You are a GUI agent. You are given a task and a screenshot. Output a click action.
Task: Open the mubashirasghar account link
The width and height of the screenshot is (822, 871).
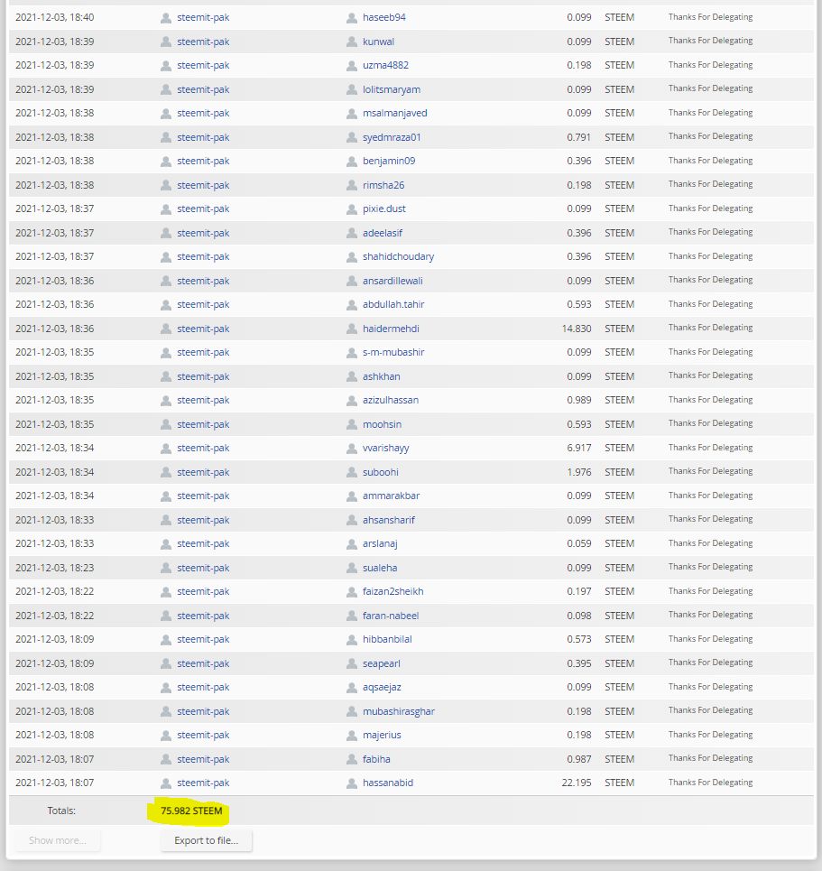[x=399, y=711]
